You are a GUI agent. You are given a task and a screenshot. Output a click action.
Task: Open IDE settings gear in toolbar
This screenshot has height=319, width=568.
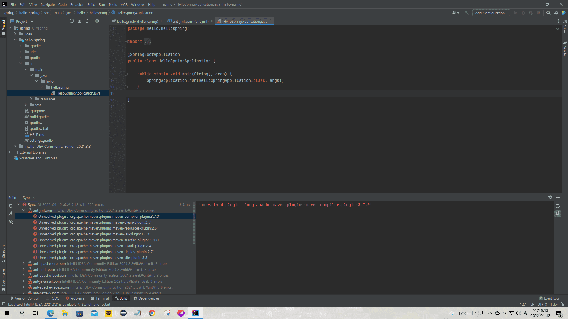coord(556,13)
